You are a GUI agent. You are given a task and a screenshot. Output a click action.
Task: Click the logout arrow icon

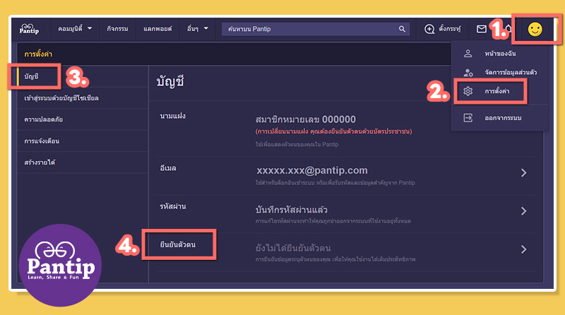[468, 117]
